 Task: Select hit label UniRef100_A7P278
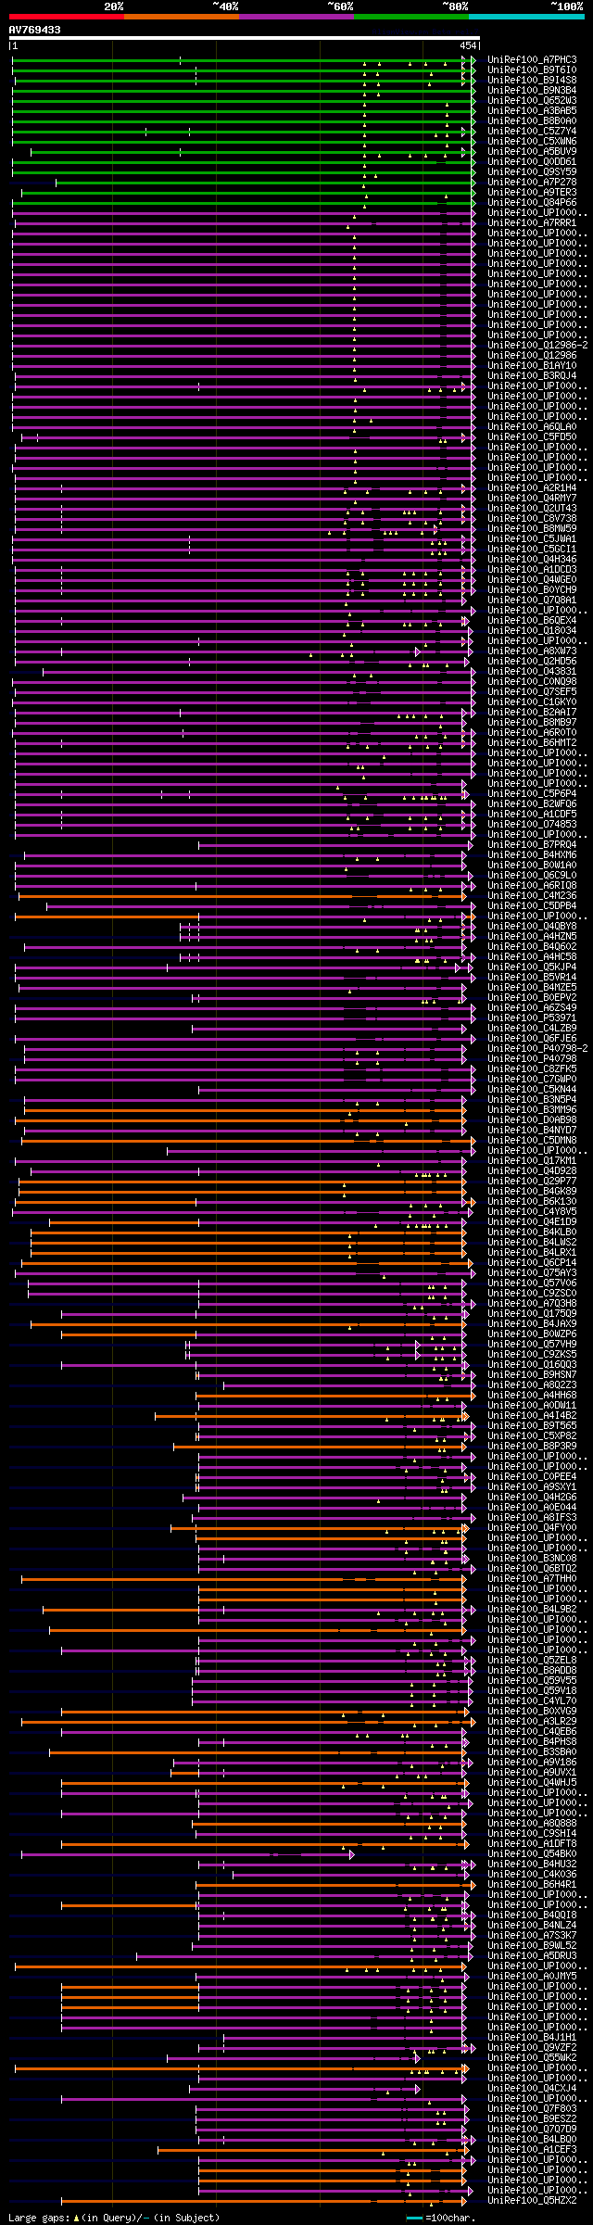(532, 182)
